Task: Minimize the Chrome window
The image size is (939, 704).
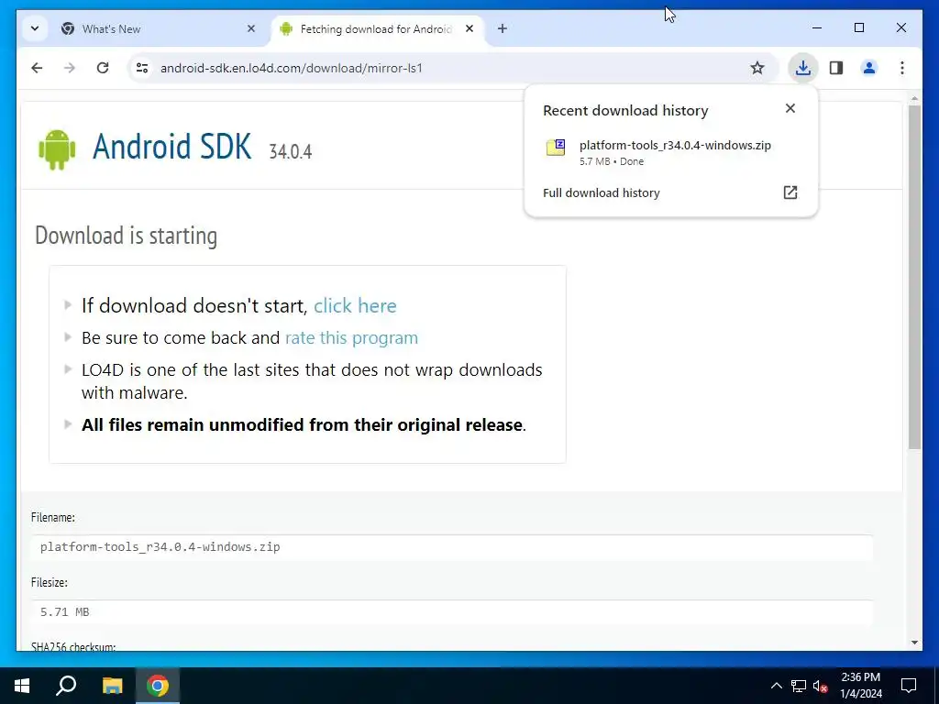Action: [x=817, y=28]
